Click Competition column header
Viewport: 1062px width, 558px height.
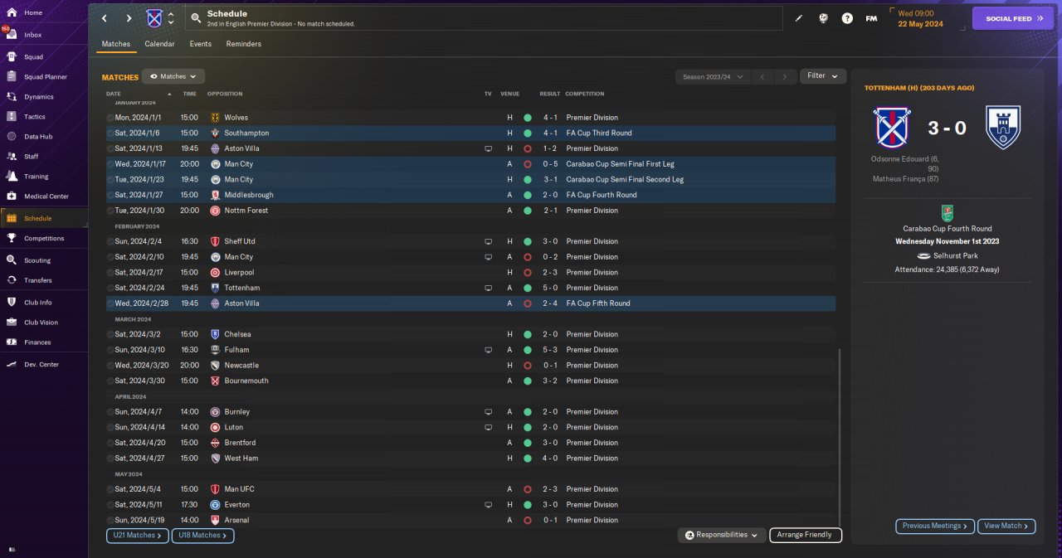(585, 94)
